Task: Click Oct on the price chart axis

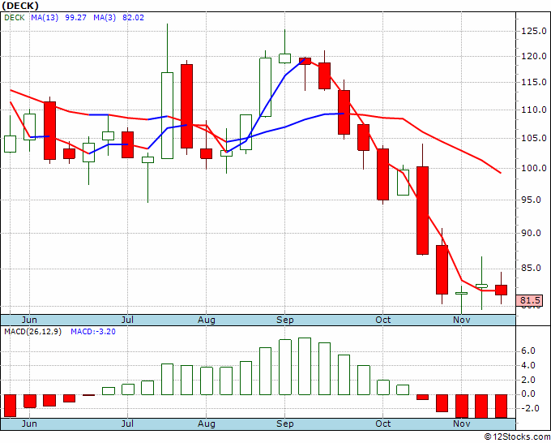Action: (x=382, y=320)
